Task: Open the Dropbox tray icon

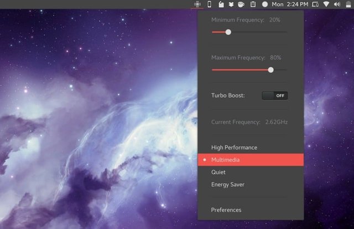Action: 231,4
